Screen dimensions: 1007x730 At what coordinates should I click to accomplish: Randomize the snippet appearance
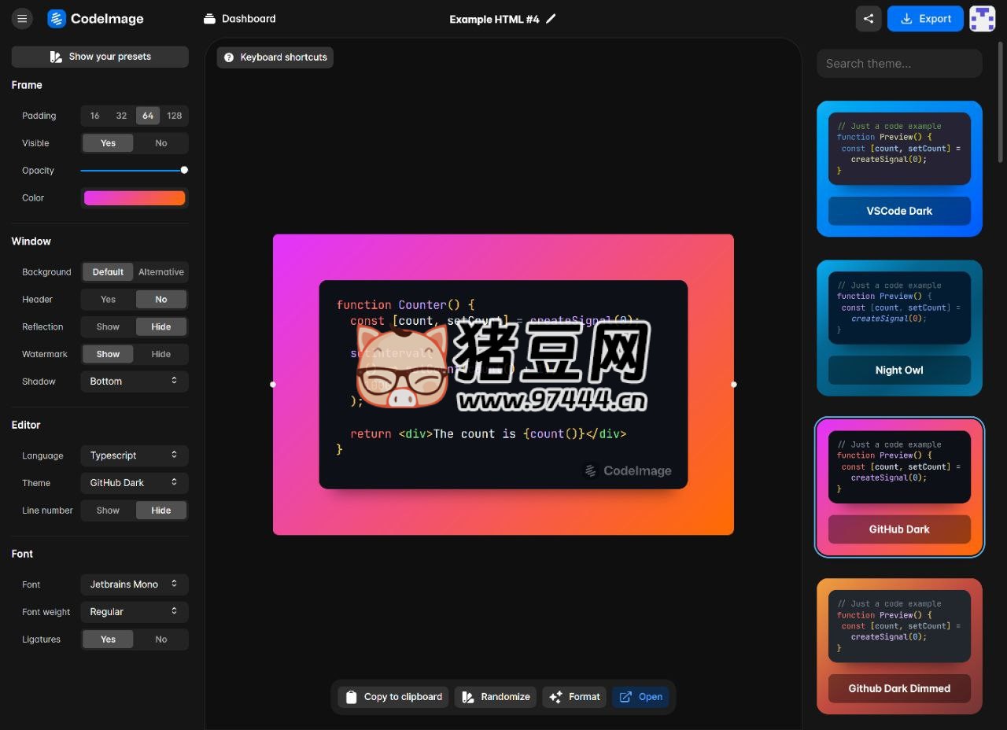[495, 696]
